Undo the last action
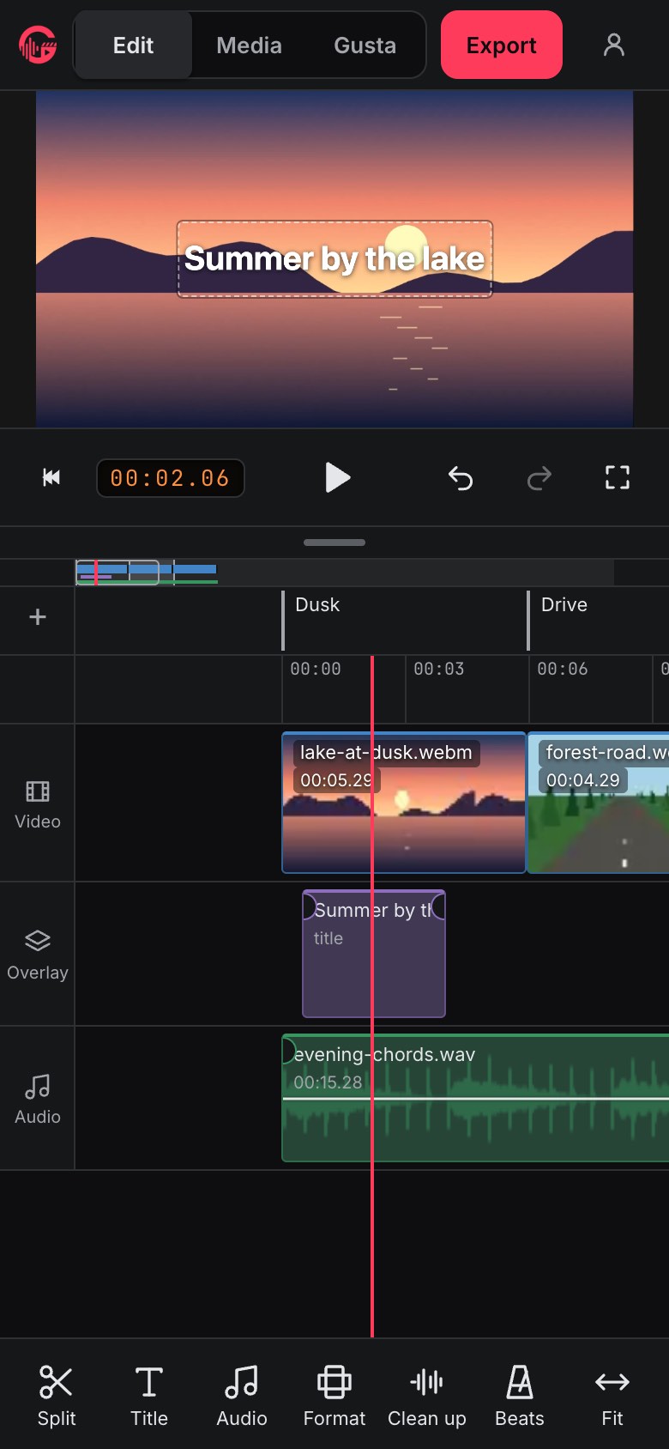 [x=461, y=477]
